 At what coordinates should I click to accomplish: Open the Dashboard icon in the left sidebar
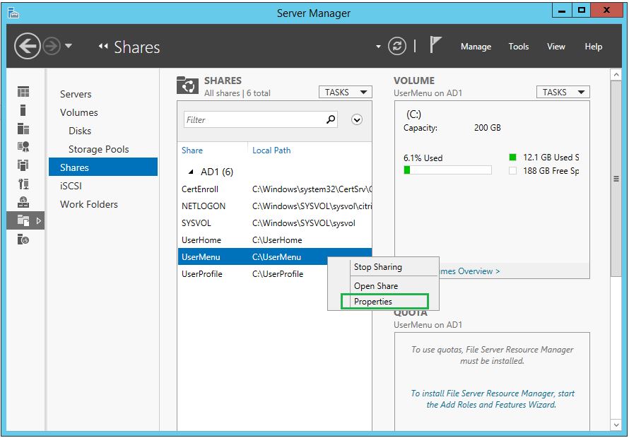click(23, 92)
